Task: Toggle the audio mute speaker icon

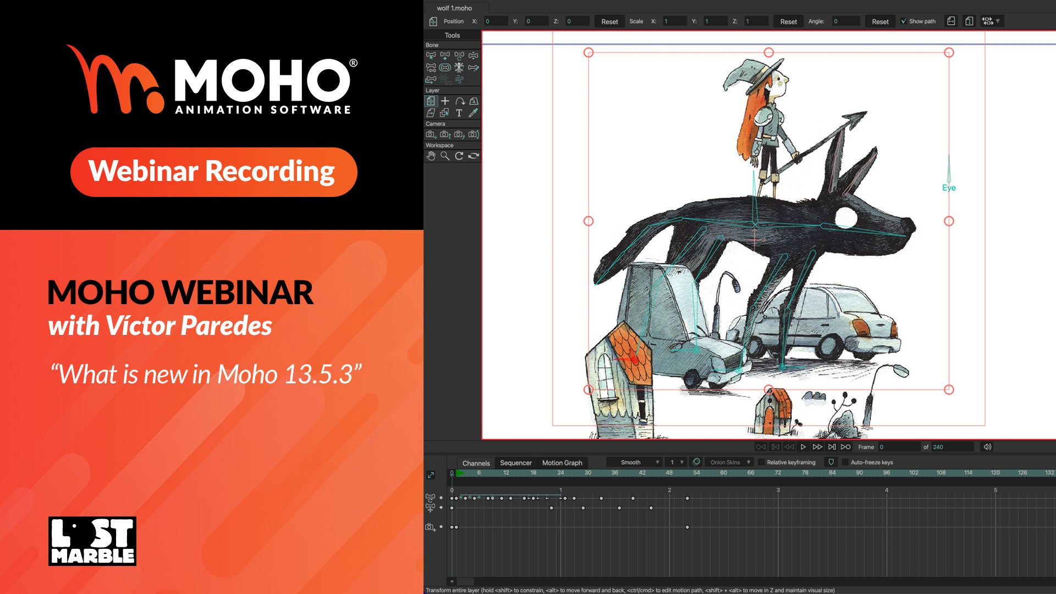Action: click(987, 447)
